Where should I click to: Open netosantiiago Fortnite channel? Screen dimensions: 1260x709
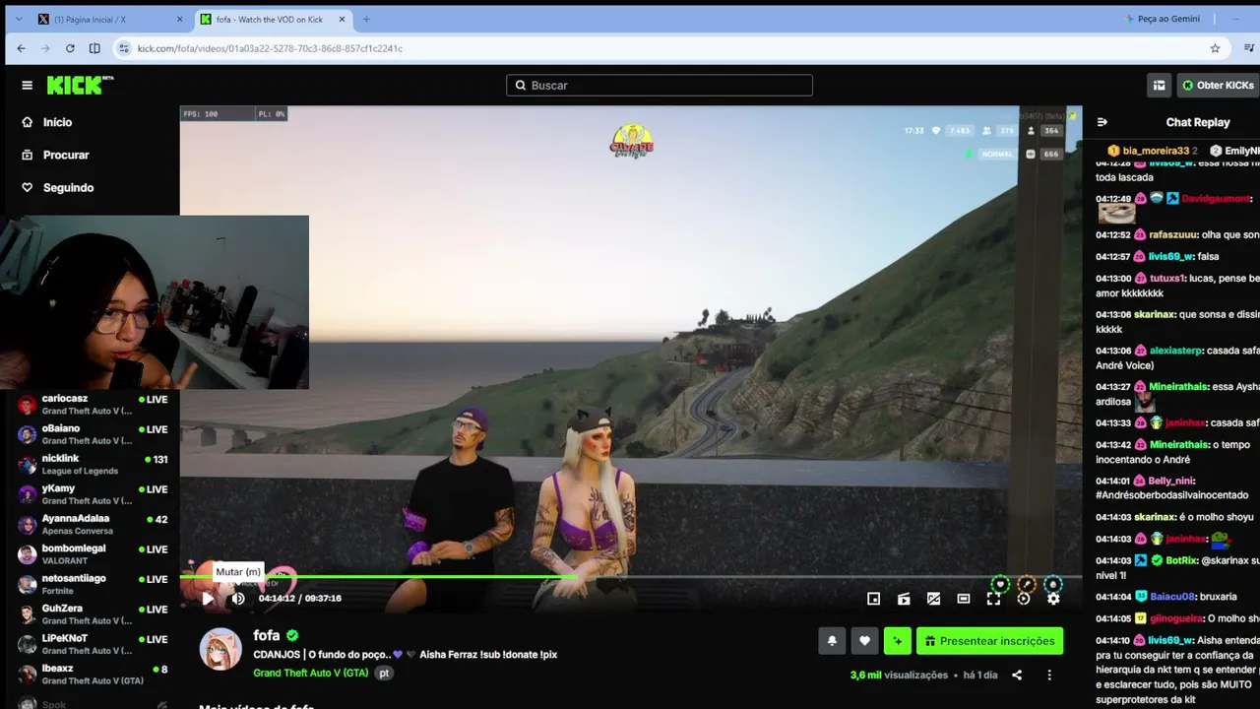coord(93,585)
